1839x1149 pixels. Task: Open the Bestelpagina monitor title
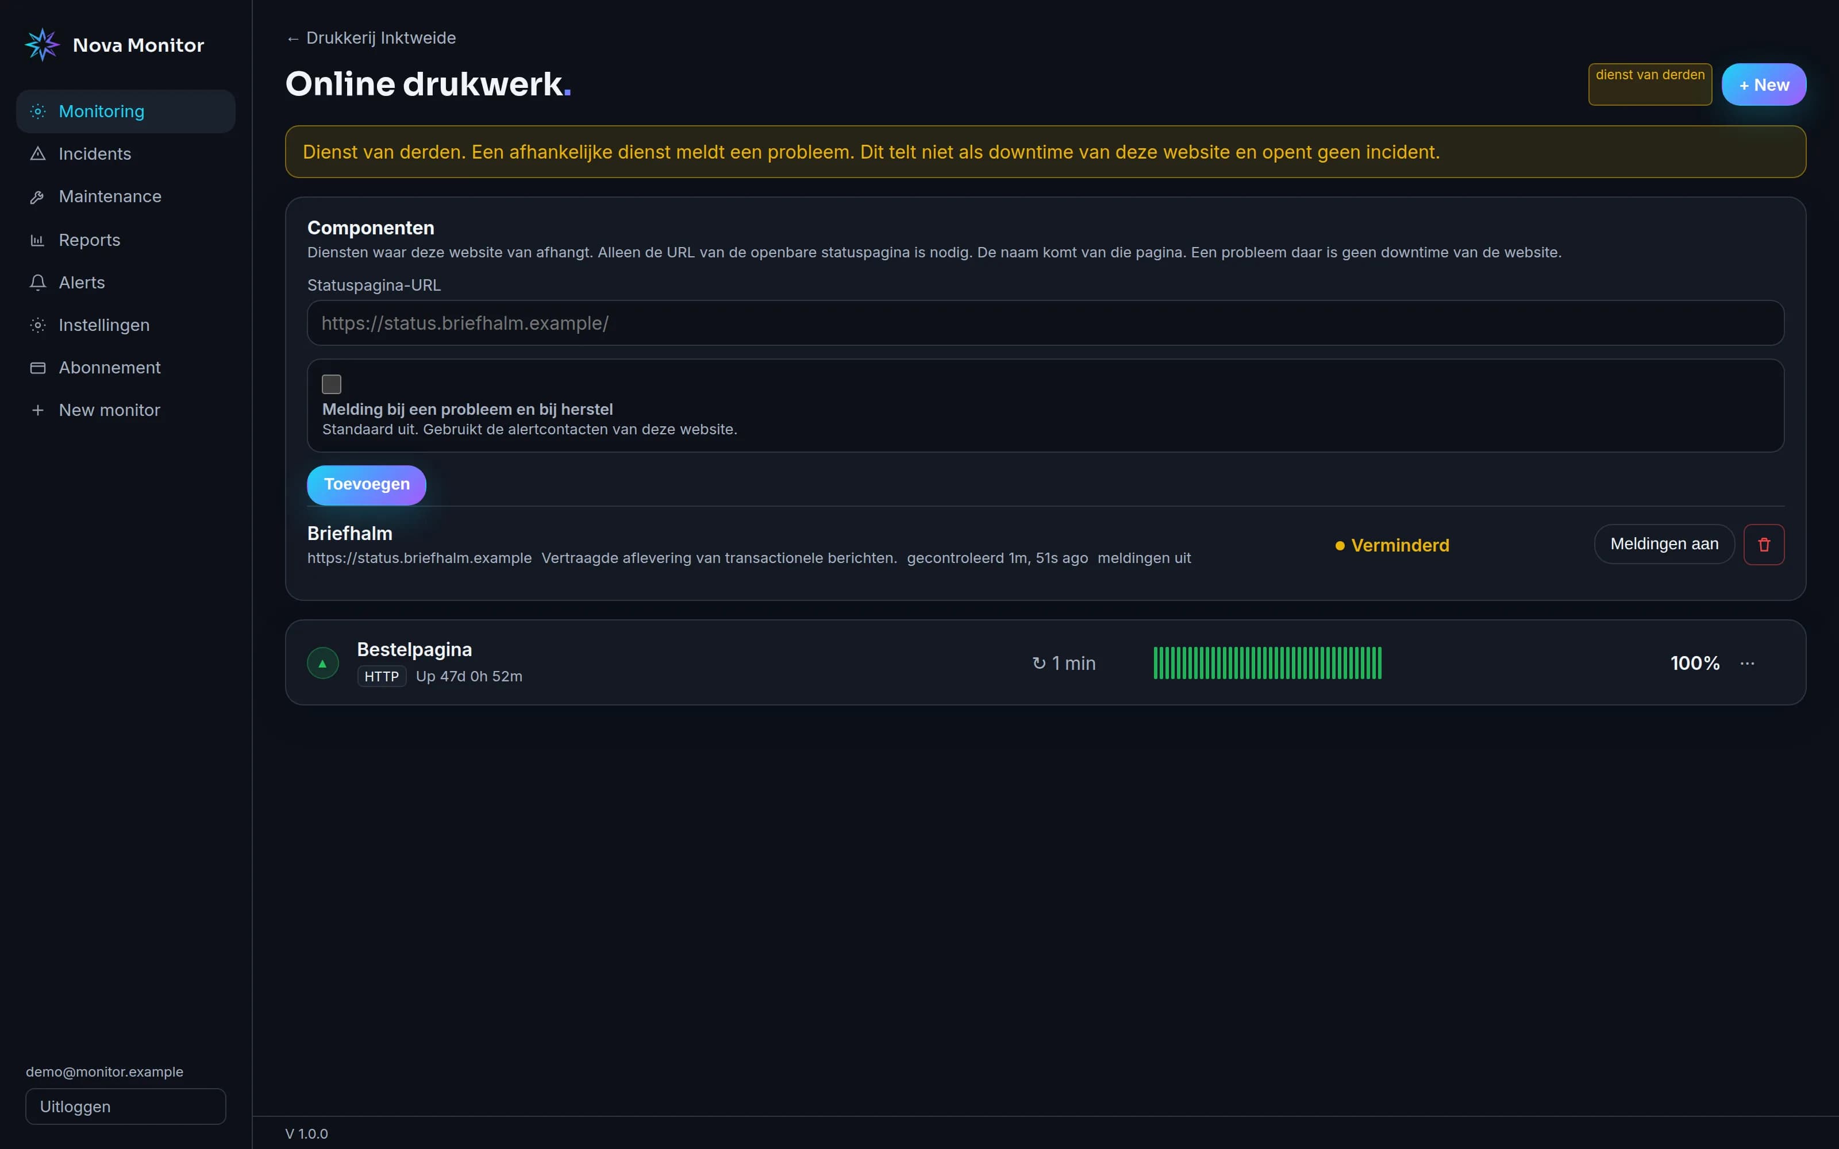pos(414,650)
